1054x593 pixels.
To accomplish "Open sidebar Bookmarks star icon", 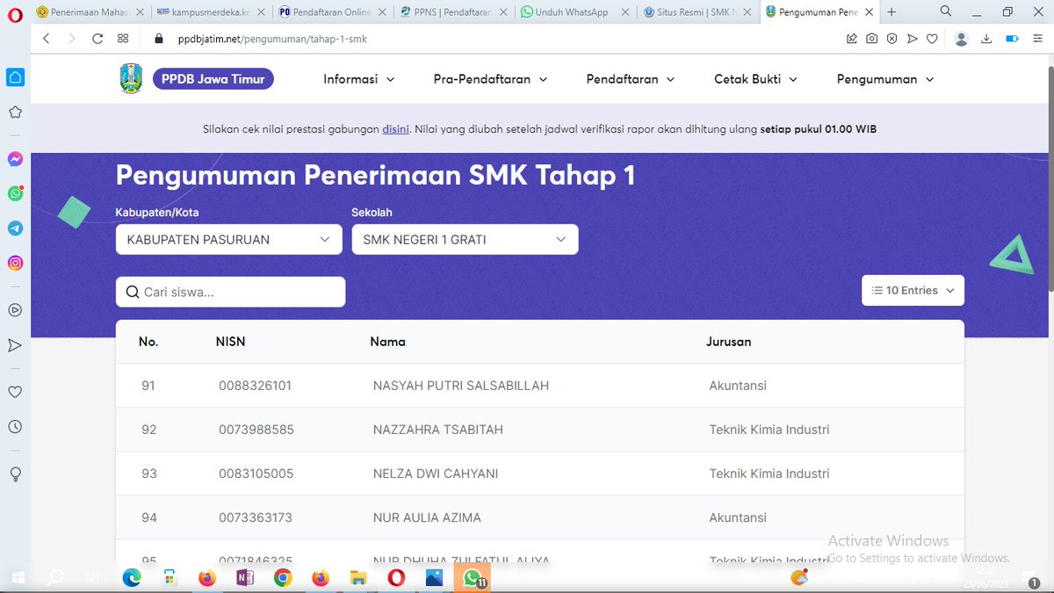I will 15,112.
